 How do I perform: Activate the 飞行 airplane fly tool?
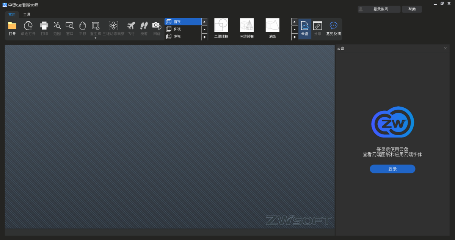point(131,29)
